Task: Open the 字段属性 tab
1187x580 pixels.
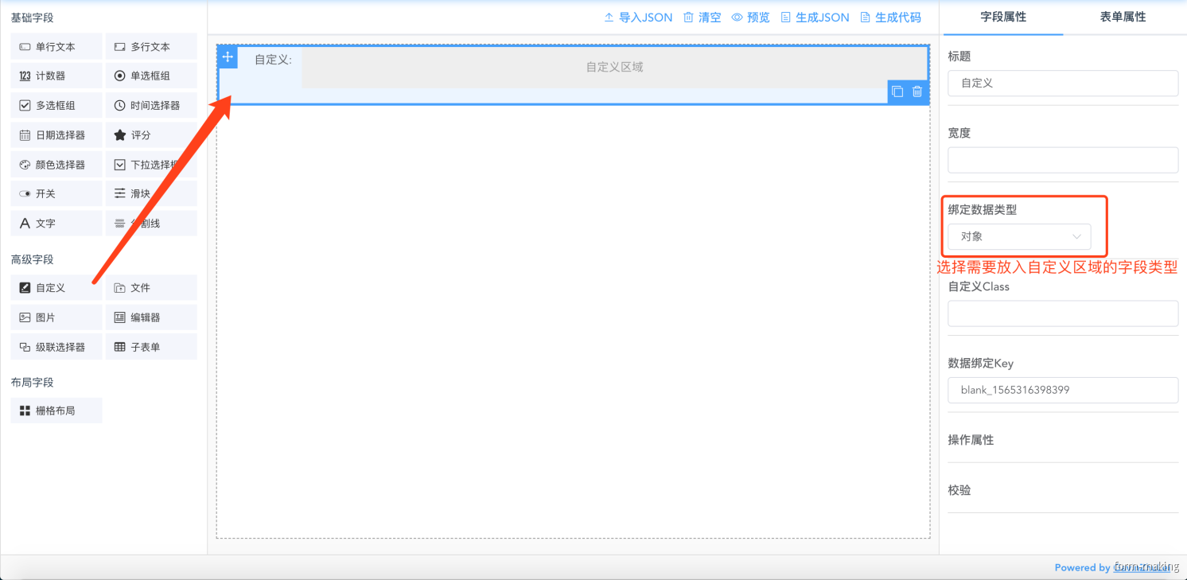Action: (x=1002, y=15)
